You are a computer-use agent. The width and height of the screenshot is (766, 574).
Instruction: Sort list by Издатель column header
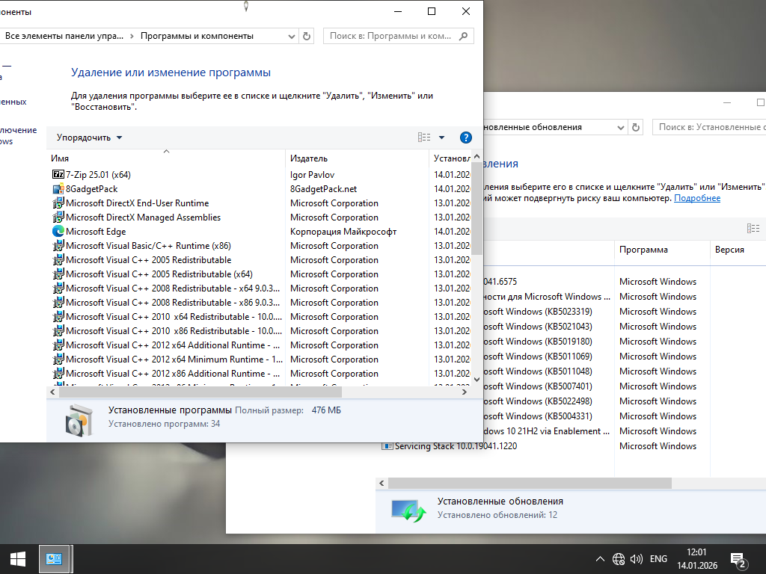pos(309,158)
